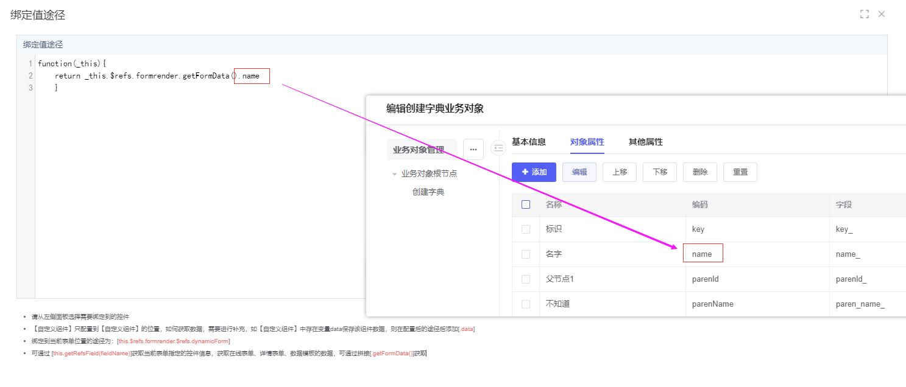
Task: Click the fullscreen expand icon
Action: (864, 14)
